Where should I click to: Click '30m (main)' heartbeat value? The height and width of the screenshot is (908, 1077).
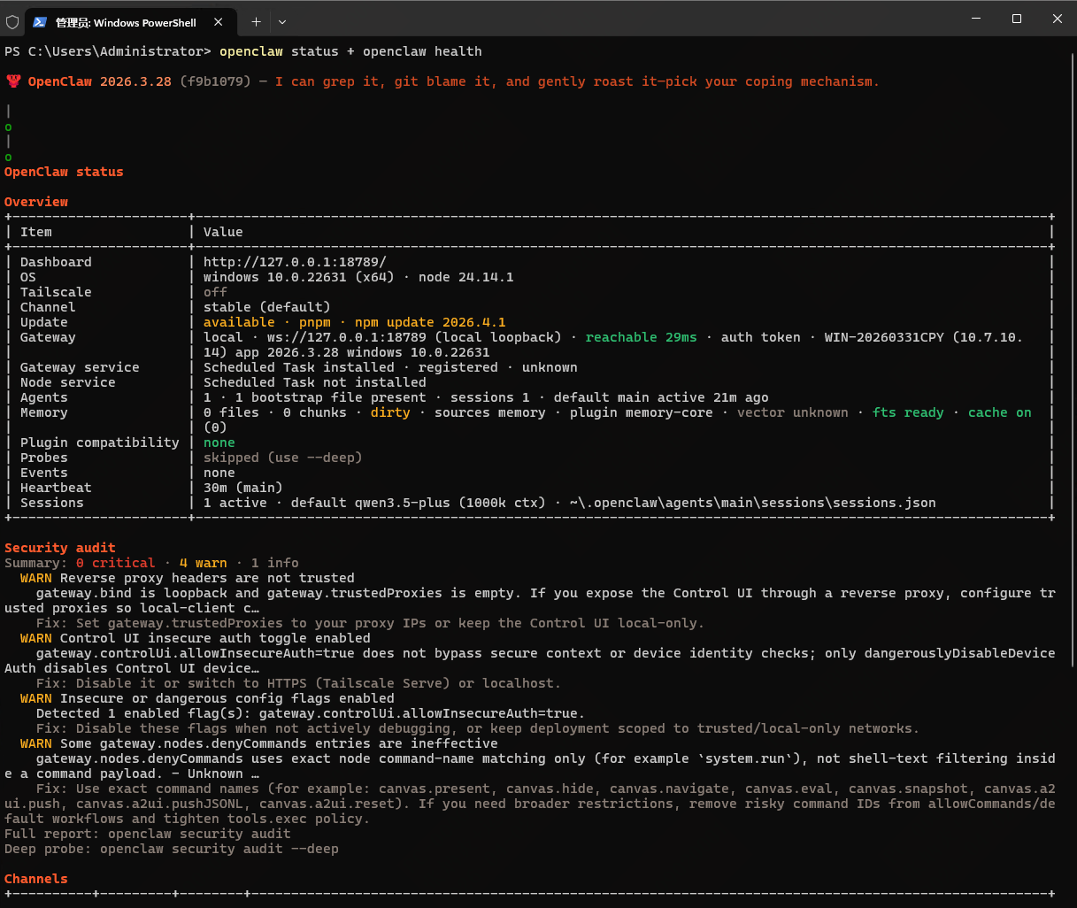click(243, 488)
